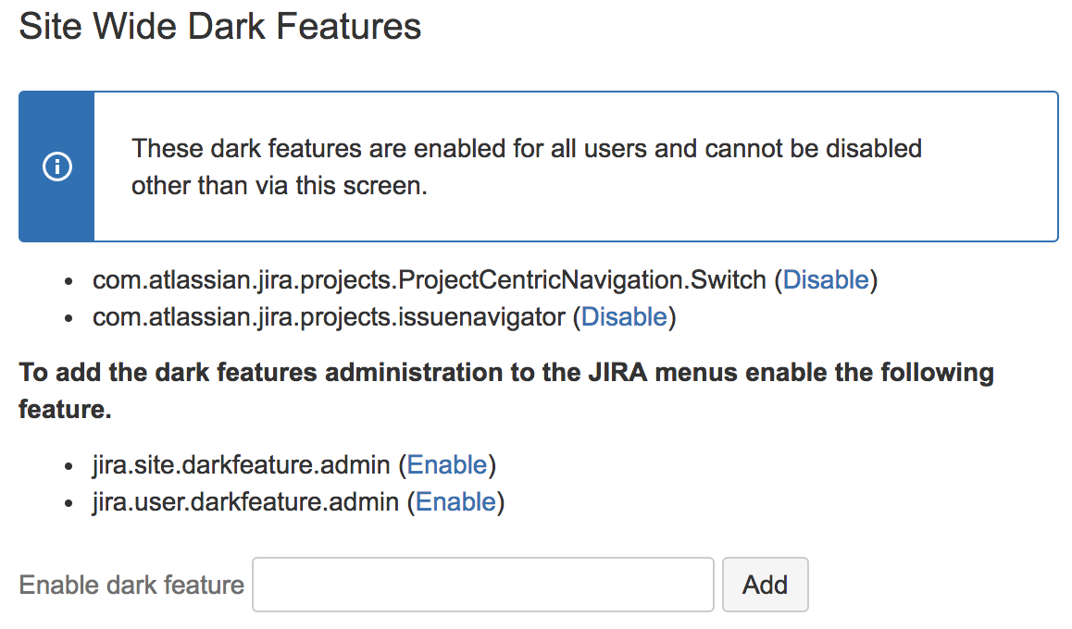Click the com.atlassian.jira.projects.ProjectCentricNavigation.Switch text
This screenshot has height=629, width=1072.
click(x=430, y=280)
